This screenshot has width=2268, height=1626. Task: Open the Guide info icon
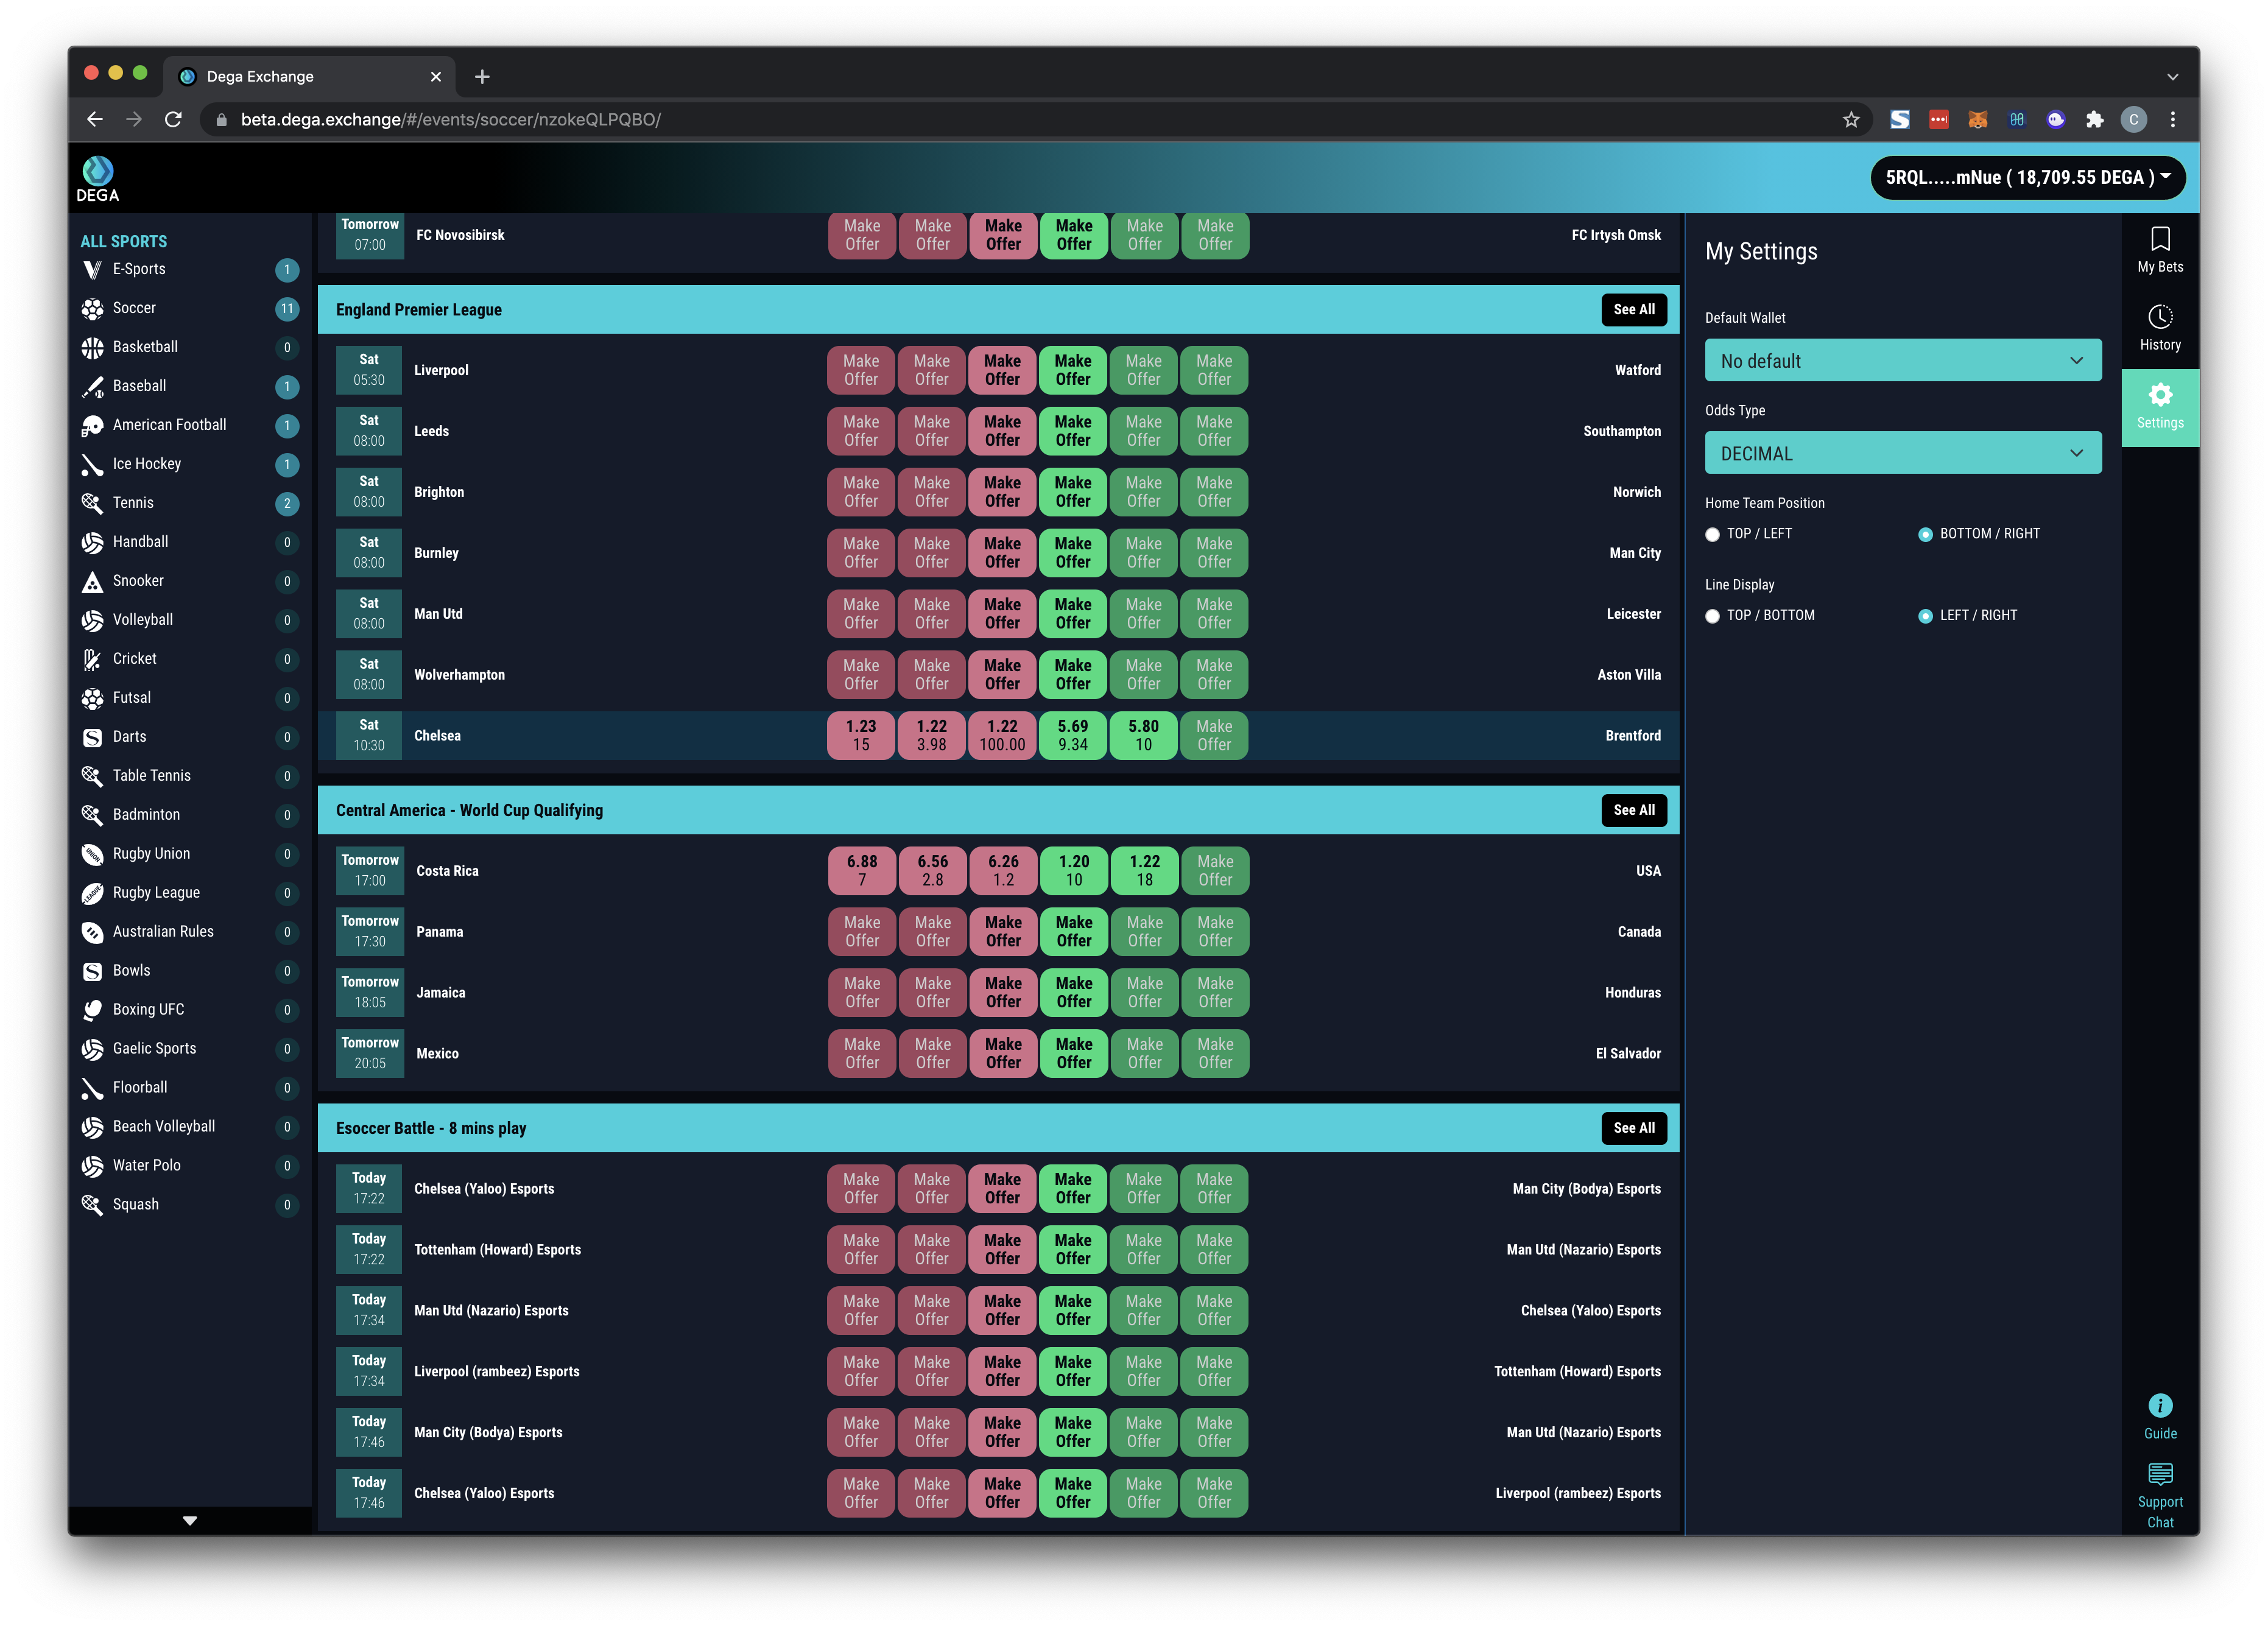2159,1406
